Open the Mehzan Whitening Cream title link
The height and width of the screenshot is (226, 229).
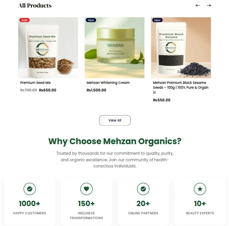pos(108,83)
